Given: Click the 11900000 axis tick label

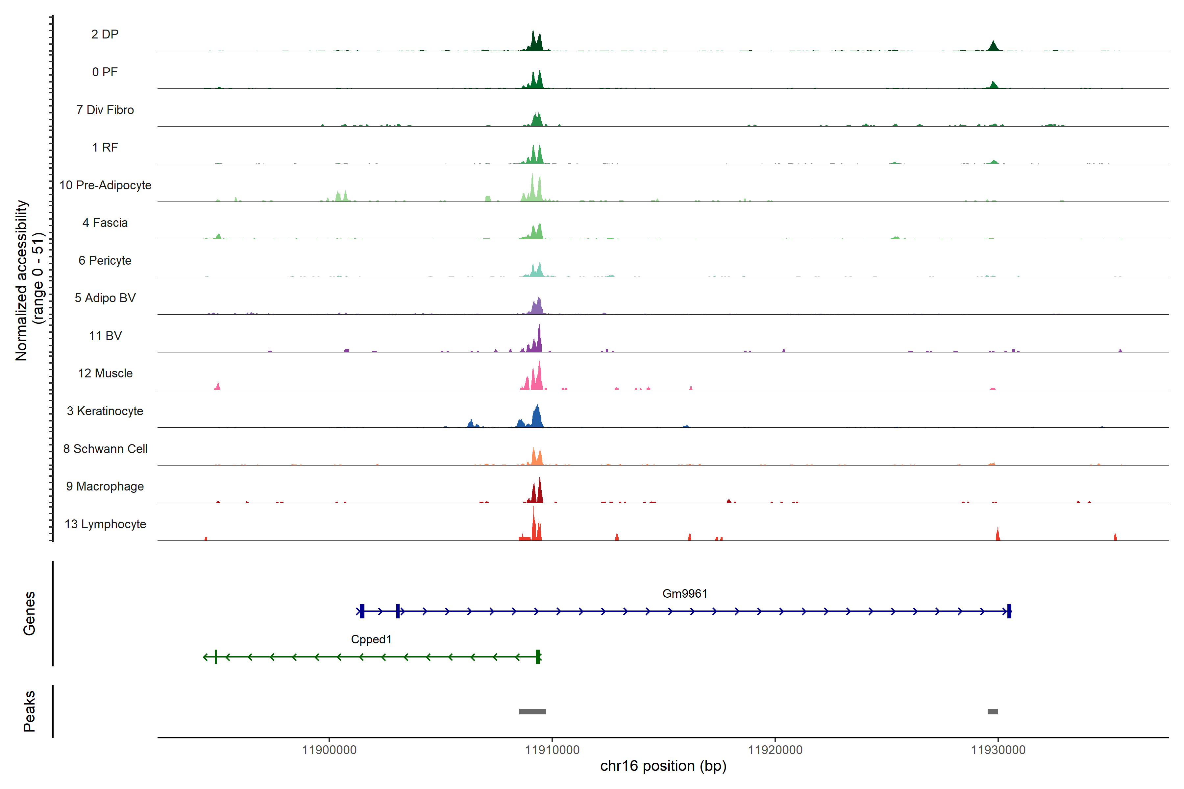Looking at the screenshot, I should [x=329, y=750].
